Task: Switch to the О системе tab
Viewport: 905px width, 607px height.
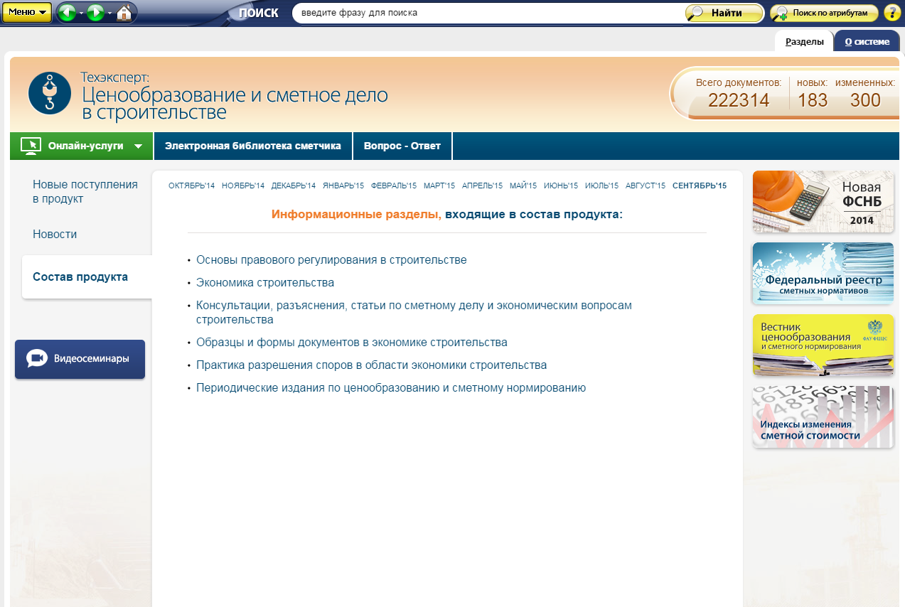Action: (x=867, y=41)
